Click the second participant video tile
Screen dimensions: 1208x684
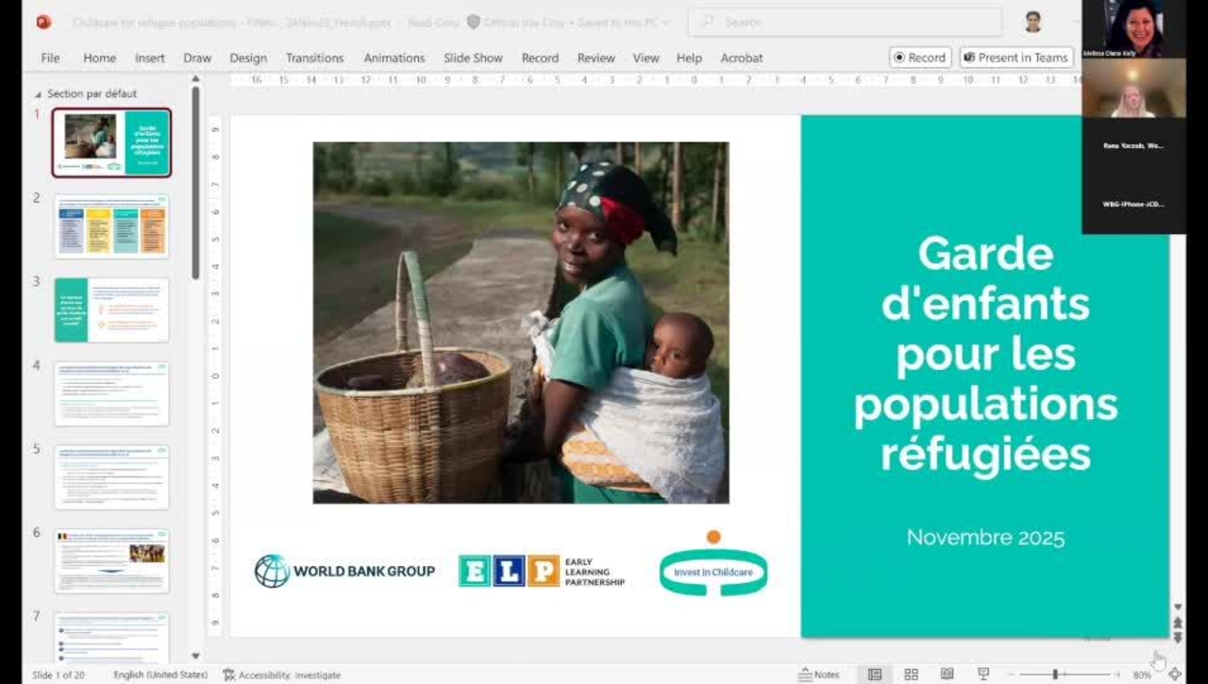pyautogui.click(x=1133, y=88)
